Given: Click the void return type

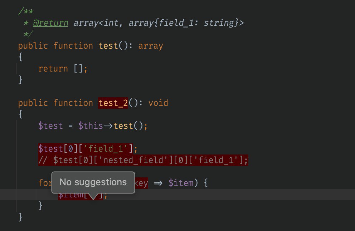Looking at the screenshot, I should (x=158, y=103).
